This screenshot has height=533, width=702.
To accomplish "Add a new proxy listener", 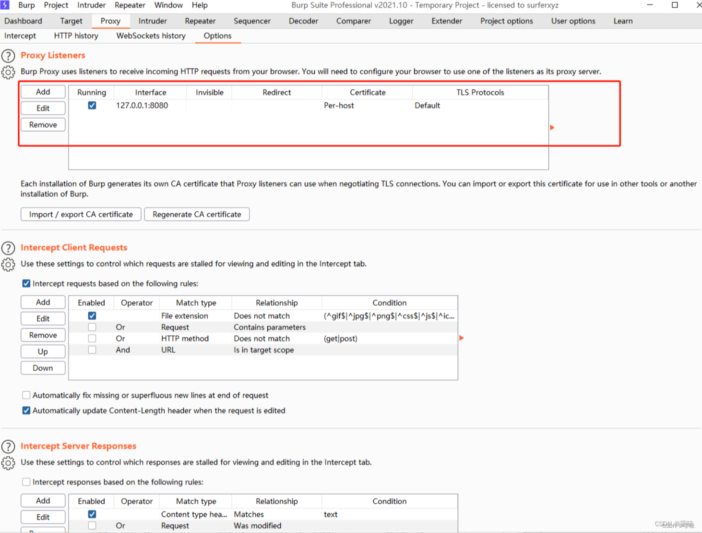I will (43, 92).
